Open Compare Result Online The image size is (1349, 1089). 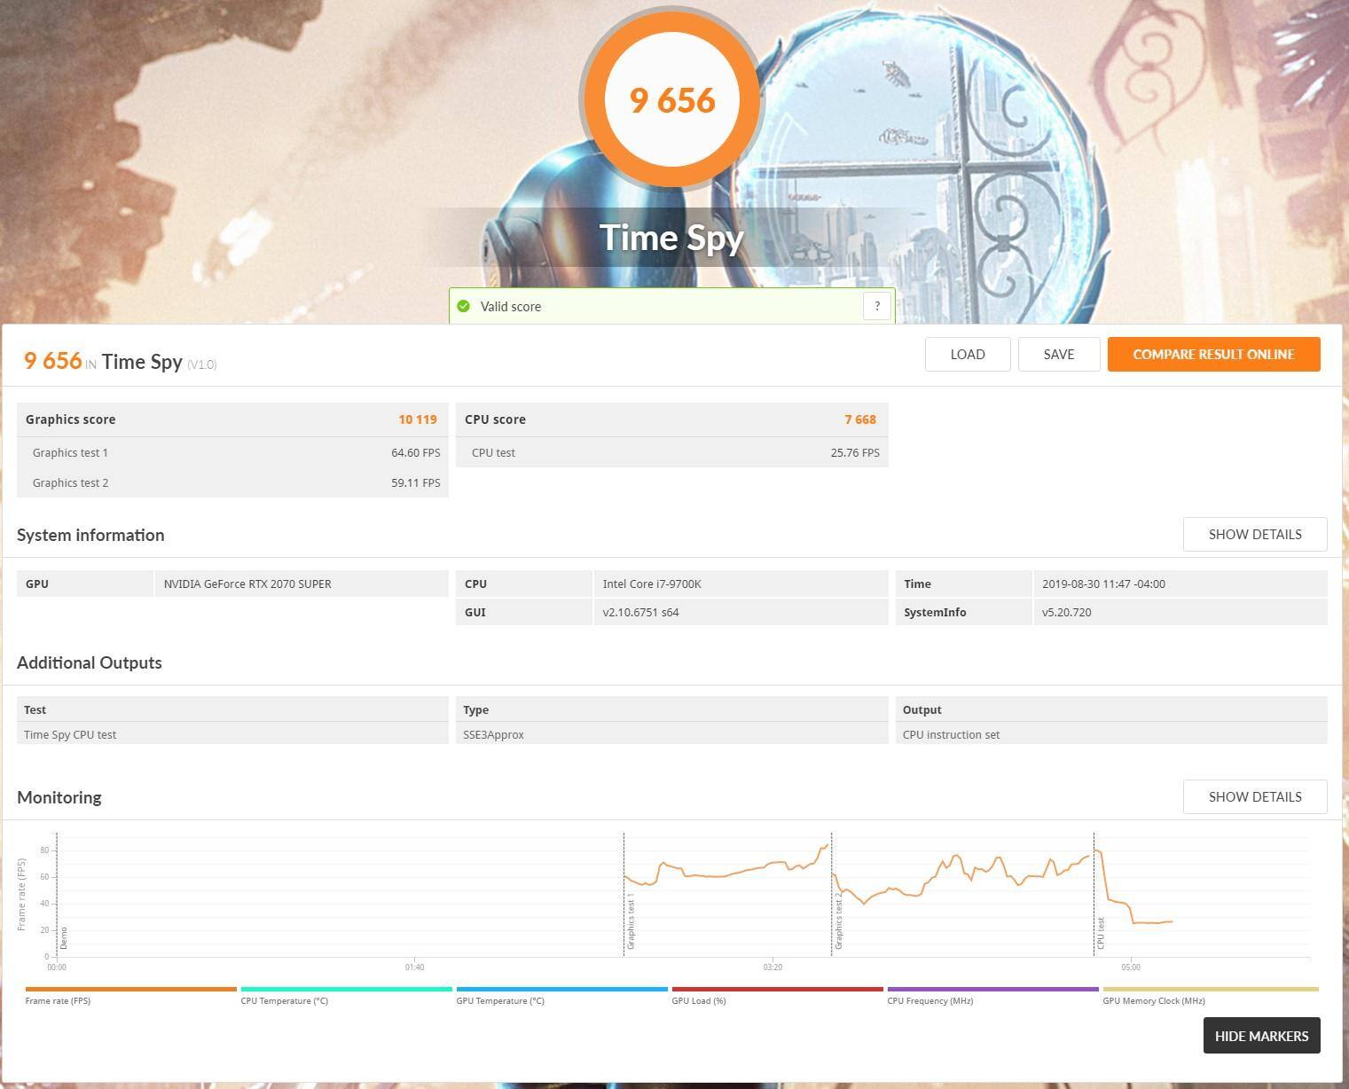[x=1213, y=354]
